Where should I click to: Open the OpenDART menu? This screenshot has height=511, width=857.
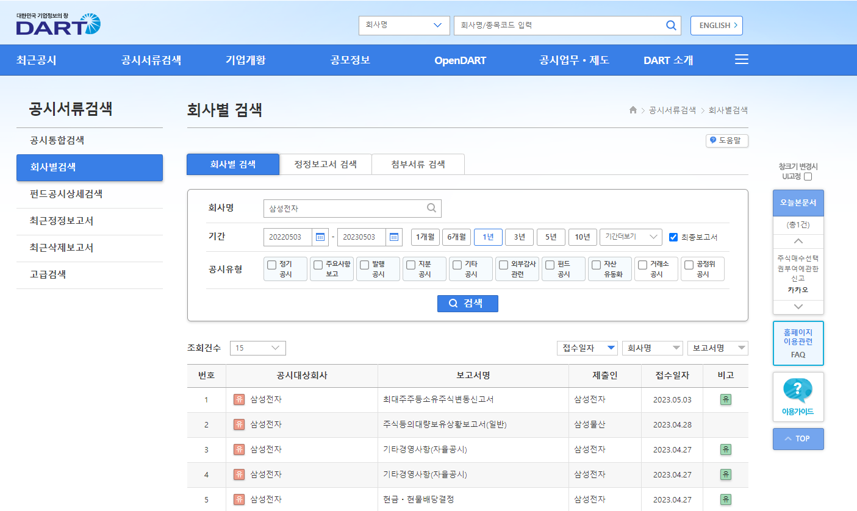pyautogui.click(x=461, y=60)
